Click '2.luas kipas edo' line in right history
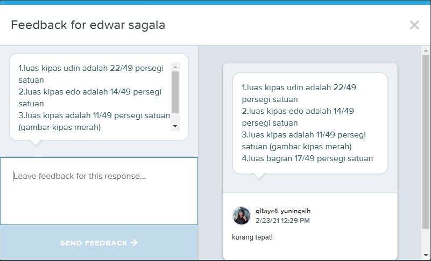Screen dimensions: 431x261 (298, 117)
